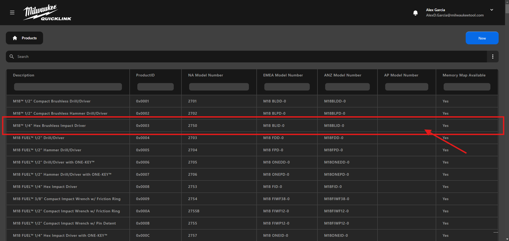
Task: Sort by Description column header
Action: point(24,75)
